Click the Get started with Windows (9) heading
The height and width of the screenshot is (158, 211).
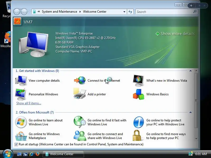[37, 71]
